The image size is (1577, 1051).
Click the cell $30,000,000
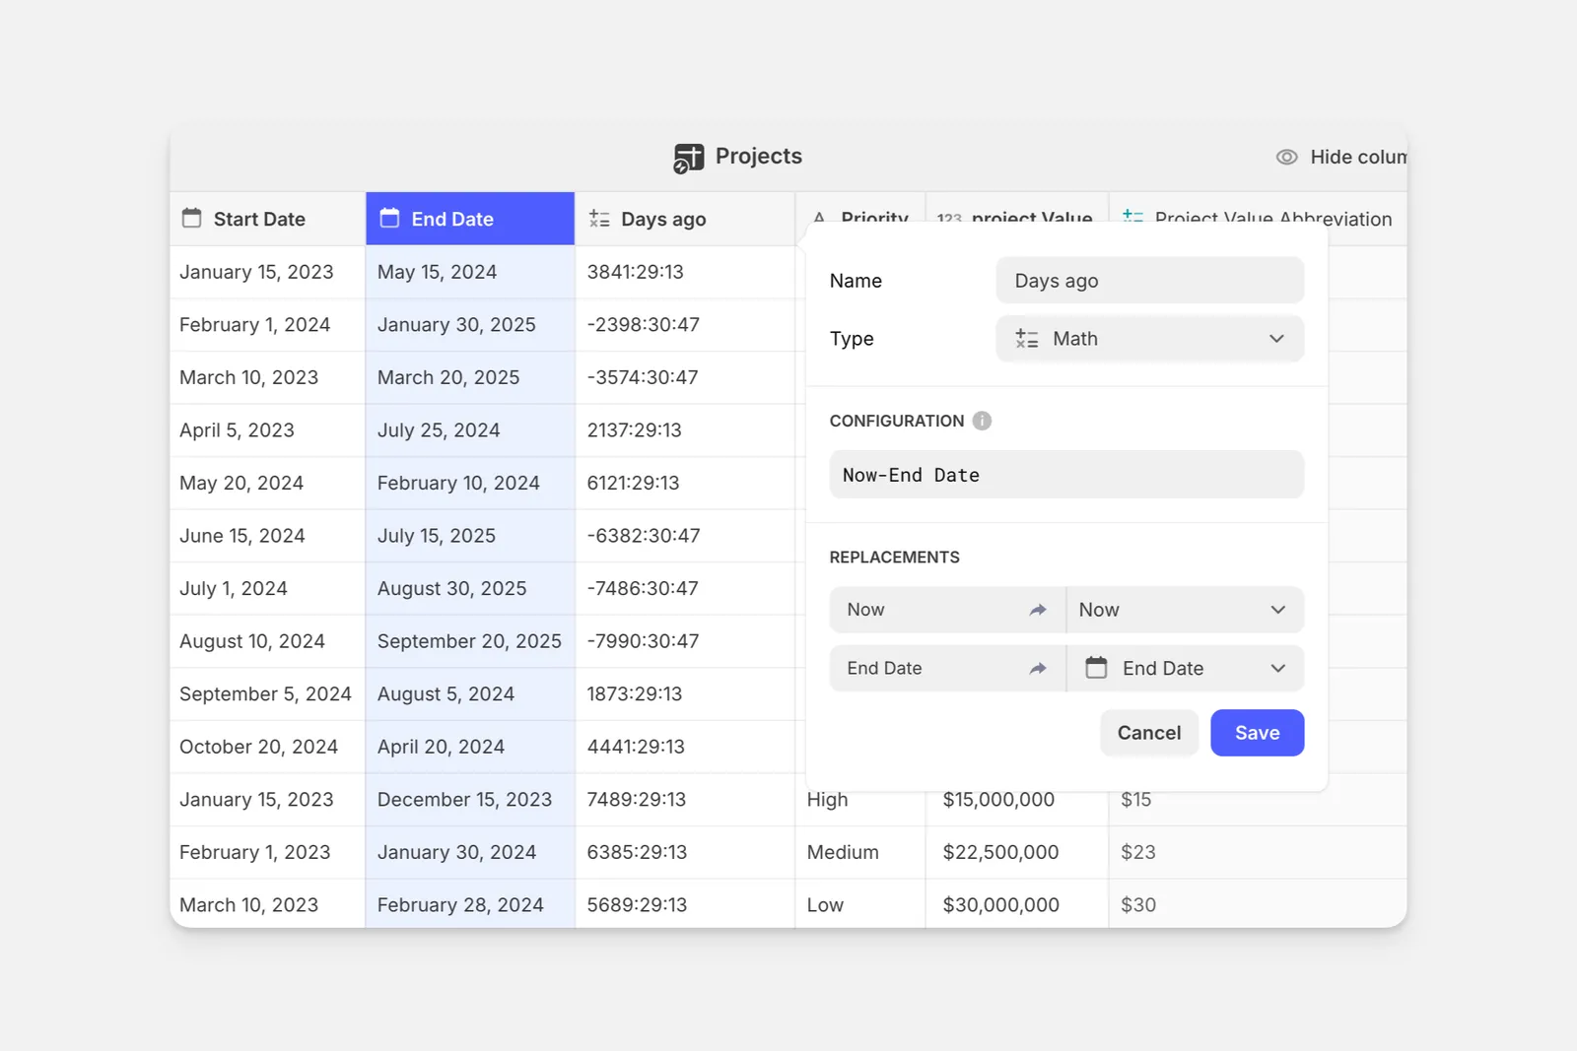click(1017, 905)
